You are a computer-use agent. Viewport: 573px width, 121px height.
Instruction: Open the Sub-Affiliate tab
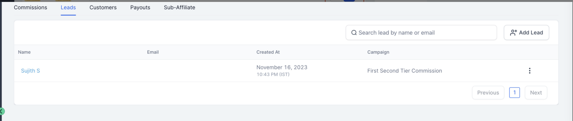click(180, 7)
